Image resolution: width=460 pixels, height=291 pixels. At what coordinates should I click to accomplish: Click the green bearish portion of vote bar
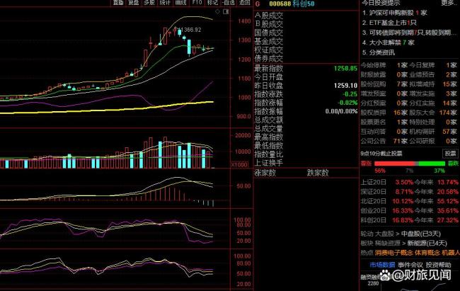432,164
